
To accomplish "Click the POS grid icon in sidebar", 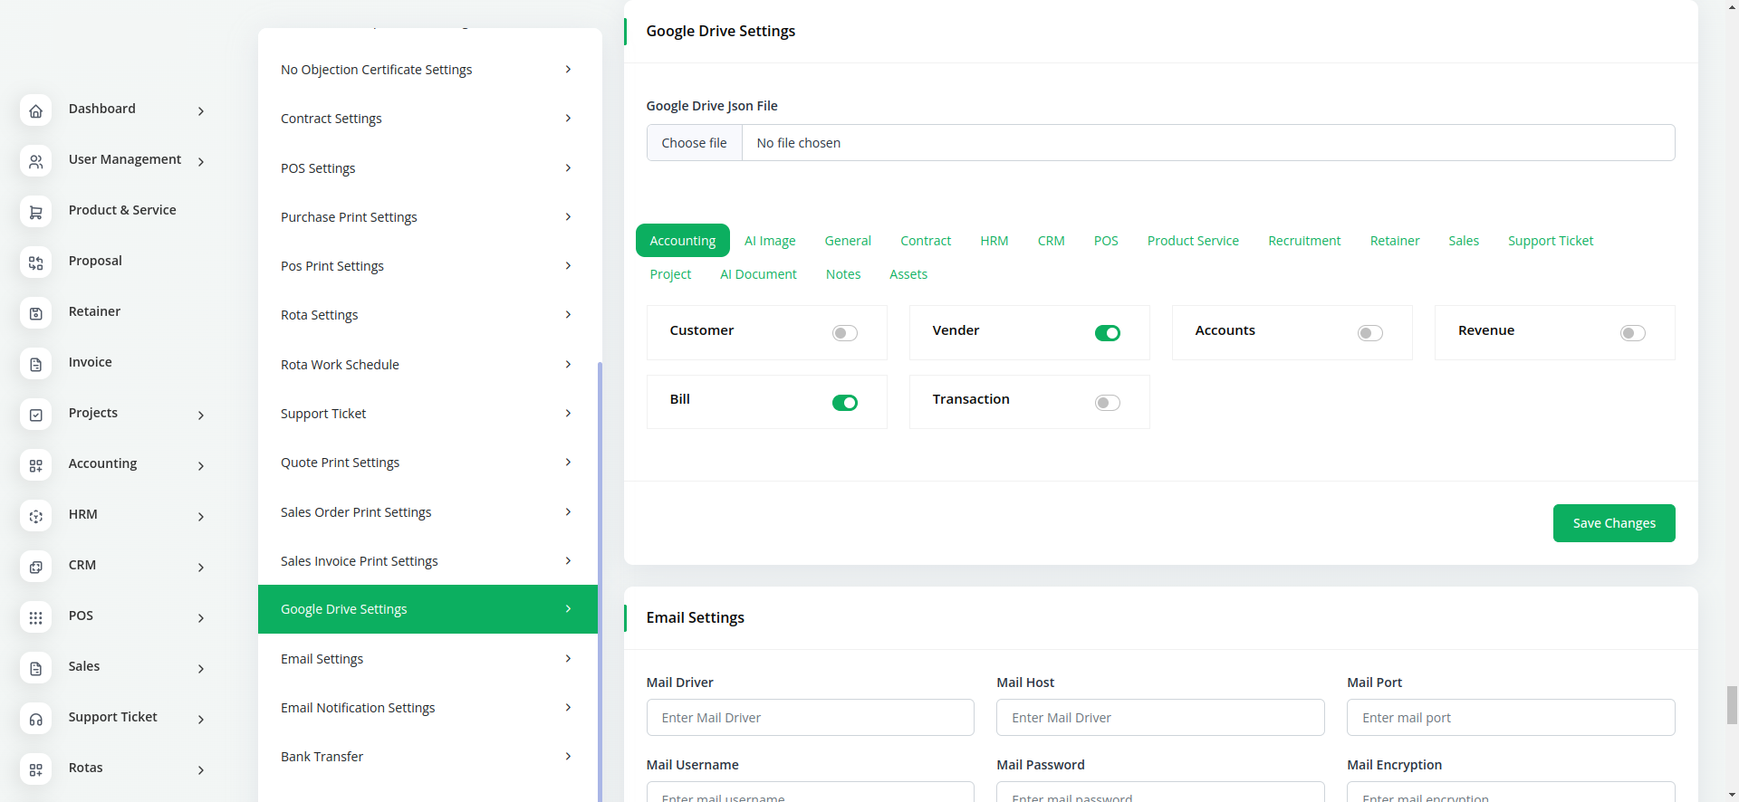I will (x=35, y=618).
